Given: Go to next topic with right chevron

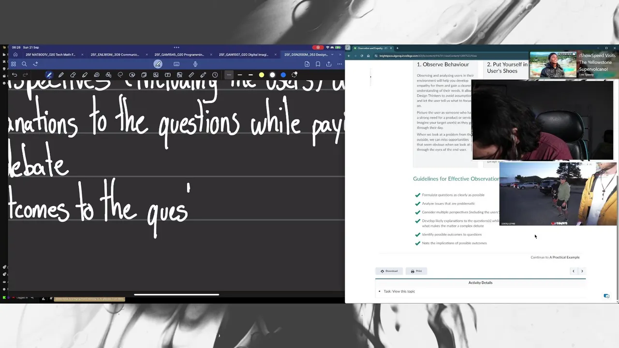Looking at the screenshot, I should [582, 271].
